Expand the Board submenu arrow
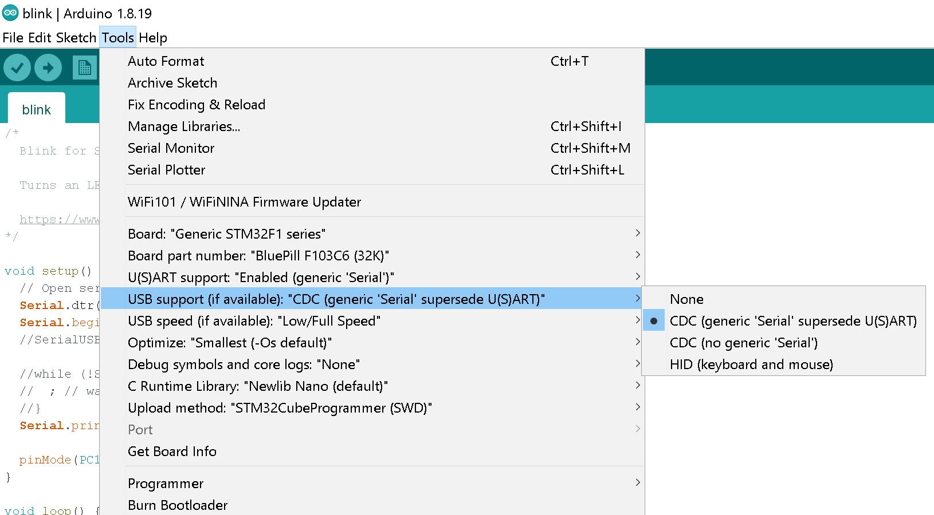The height and width of the screenshot is (515, 934). [x=638, y=233]
